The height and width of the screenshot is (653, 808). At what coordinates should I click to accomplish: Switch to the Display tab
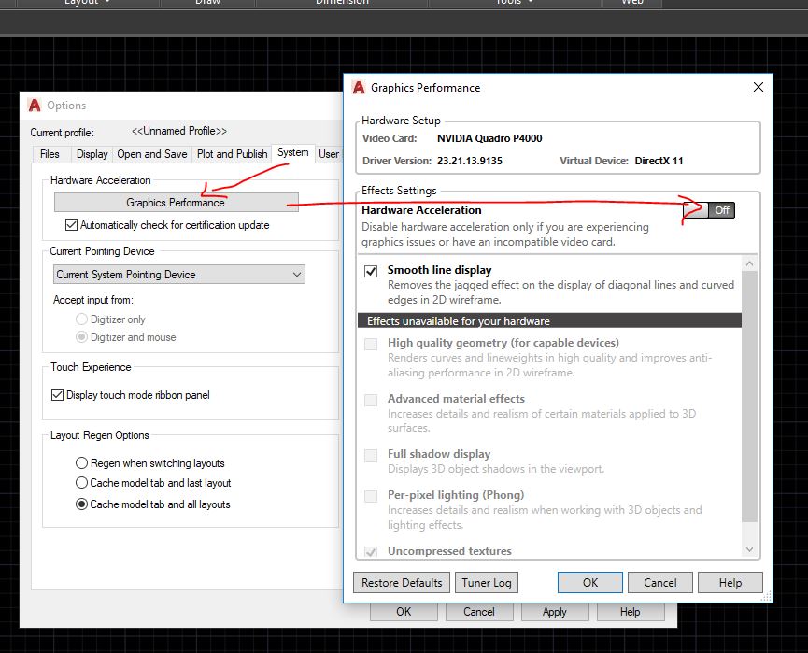coord(92,154)
